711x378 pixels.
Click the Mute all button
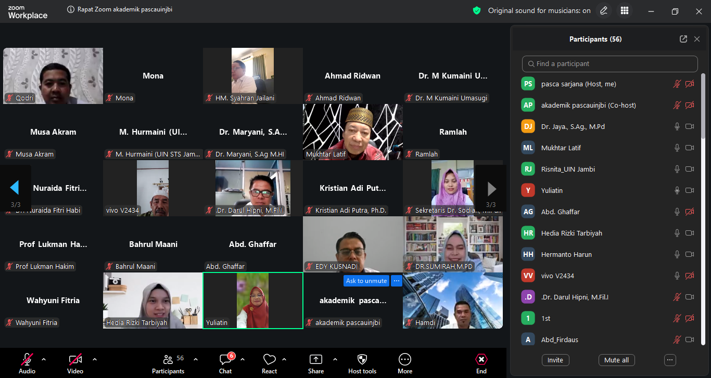(x=616, y=360)
